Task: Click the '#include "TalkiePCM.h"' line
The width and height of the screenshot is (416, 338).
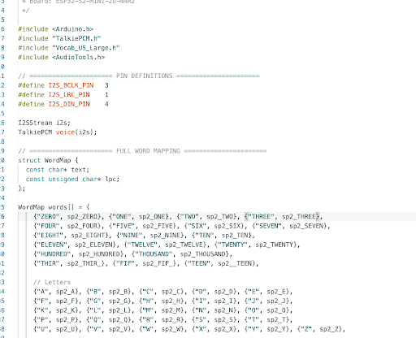Action: tap(59, 38)
